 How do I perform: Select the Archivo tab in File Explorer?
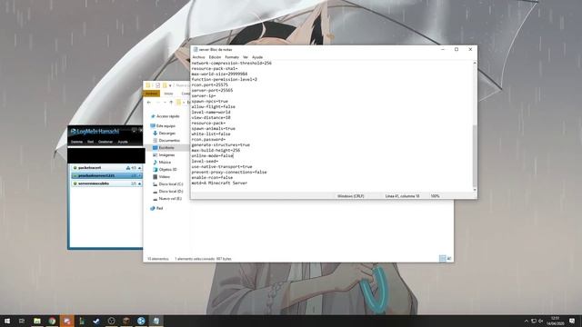pos(152,94)
